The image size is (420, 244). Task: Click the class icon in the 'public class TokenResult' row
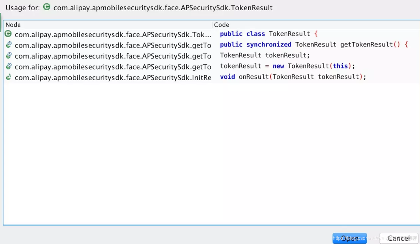click(8, 34)
